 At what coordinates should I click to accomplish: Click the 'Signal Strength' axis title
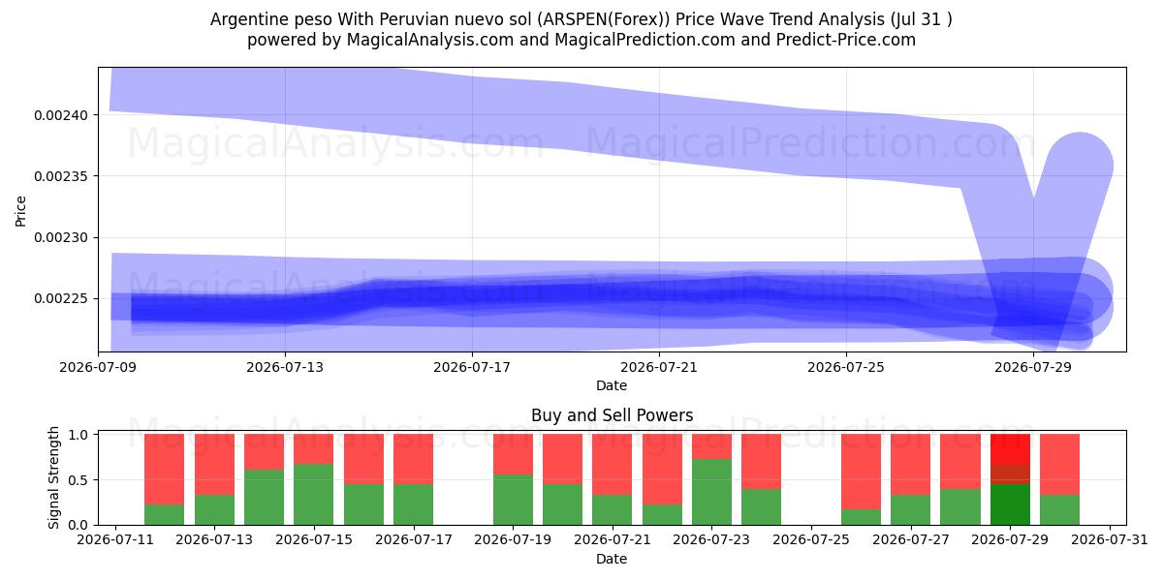point(54,477)
